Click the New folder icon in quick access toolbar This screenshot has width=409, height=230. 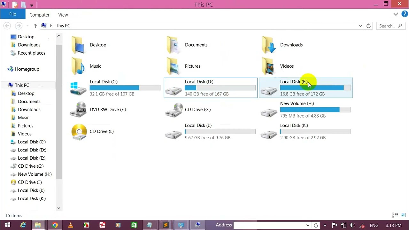pyautogui.click(x=24, y=4)
